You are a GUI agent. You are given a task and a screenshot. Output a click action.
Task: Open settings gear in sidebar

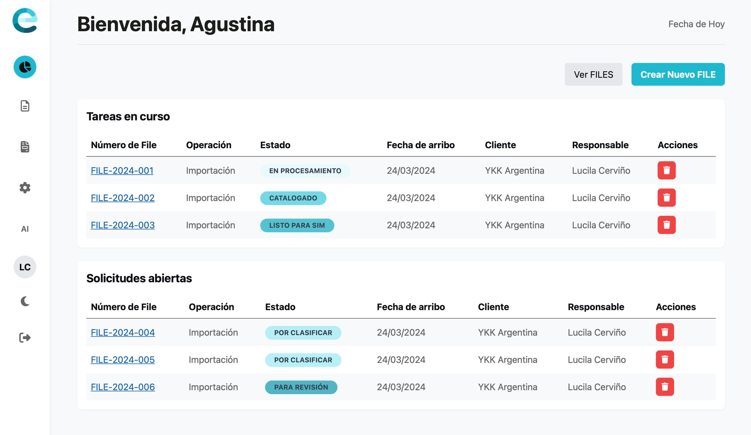click(x=25, y=188)
